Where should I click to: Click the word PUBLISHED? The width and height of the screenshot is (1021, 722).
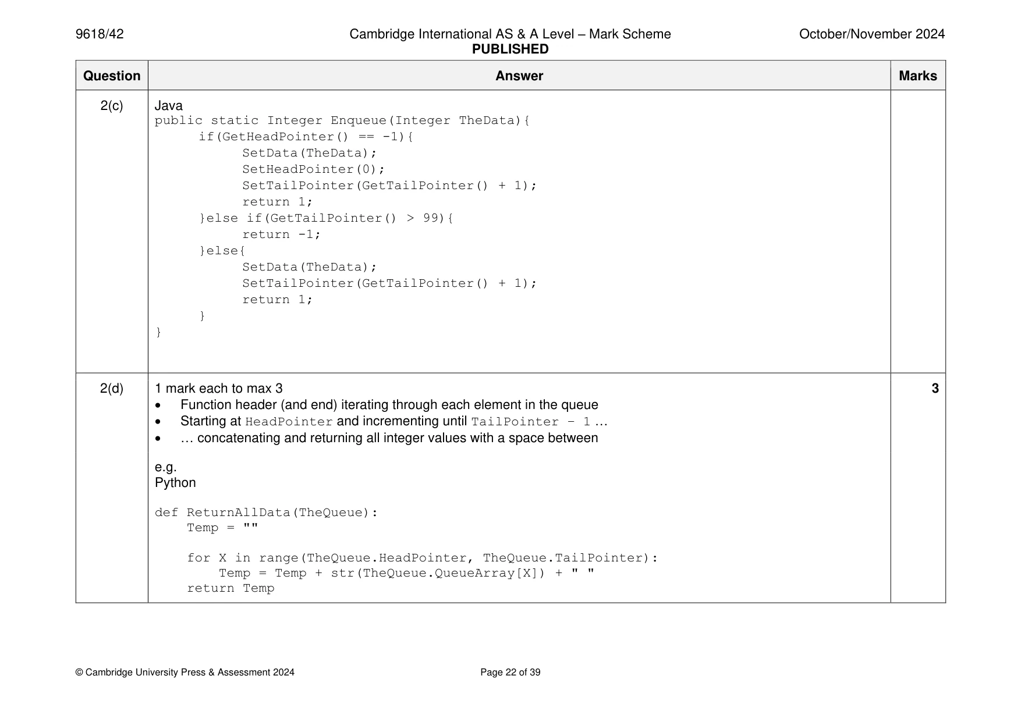tap(510, 49)
